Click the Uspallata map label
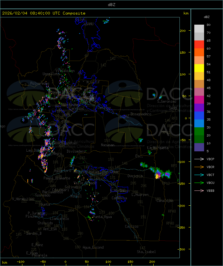The height and width of the screenshot is (266, 223). pyautogui.click(x=51, y=74)
